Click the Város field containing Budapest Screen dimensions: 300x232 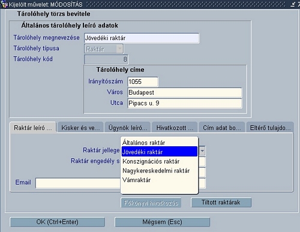tap(185, 92)
